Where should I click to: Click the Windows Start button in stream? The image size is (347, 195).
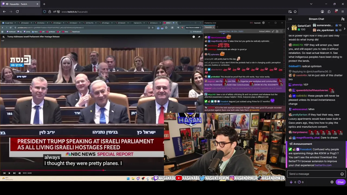tap(128, 178)
